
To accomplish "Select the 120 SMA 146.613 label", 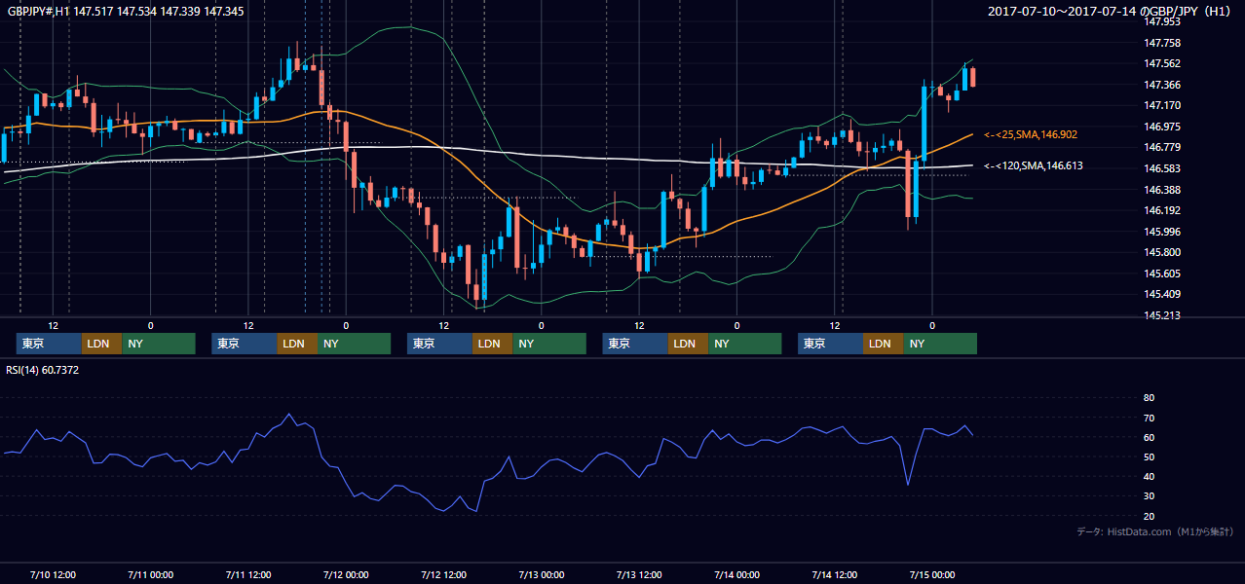I will click(1034, 166).
